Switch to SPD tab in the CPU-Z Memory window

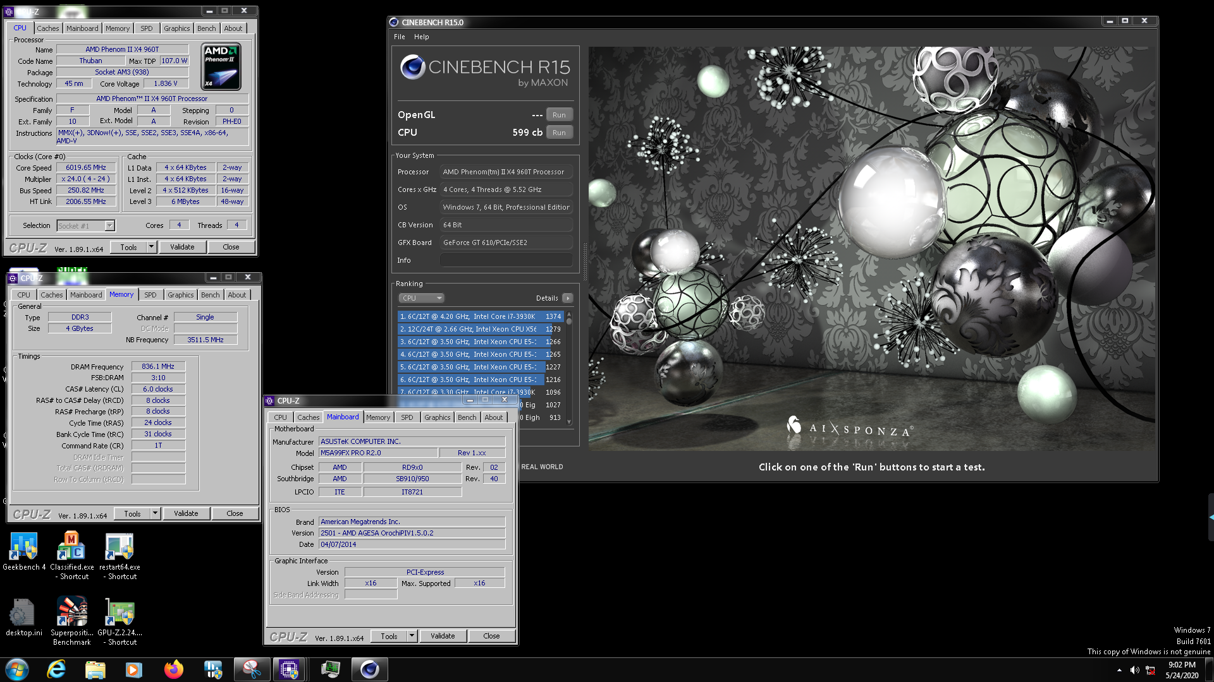click(150, 295)
